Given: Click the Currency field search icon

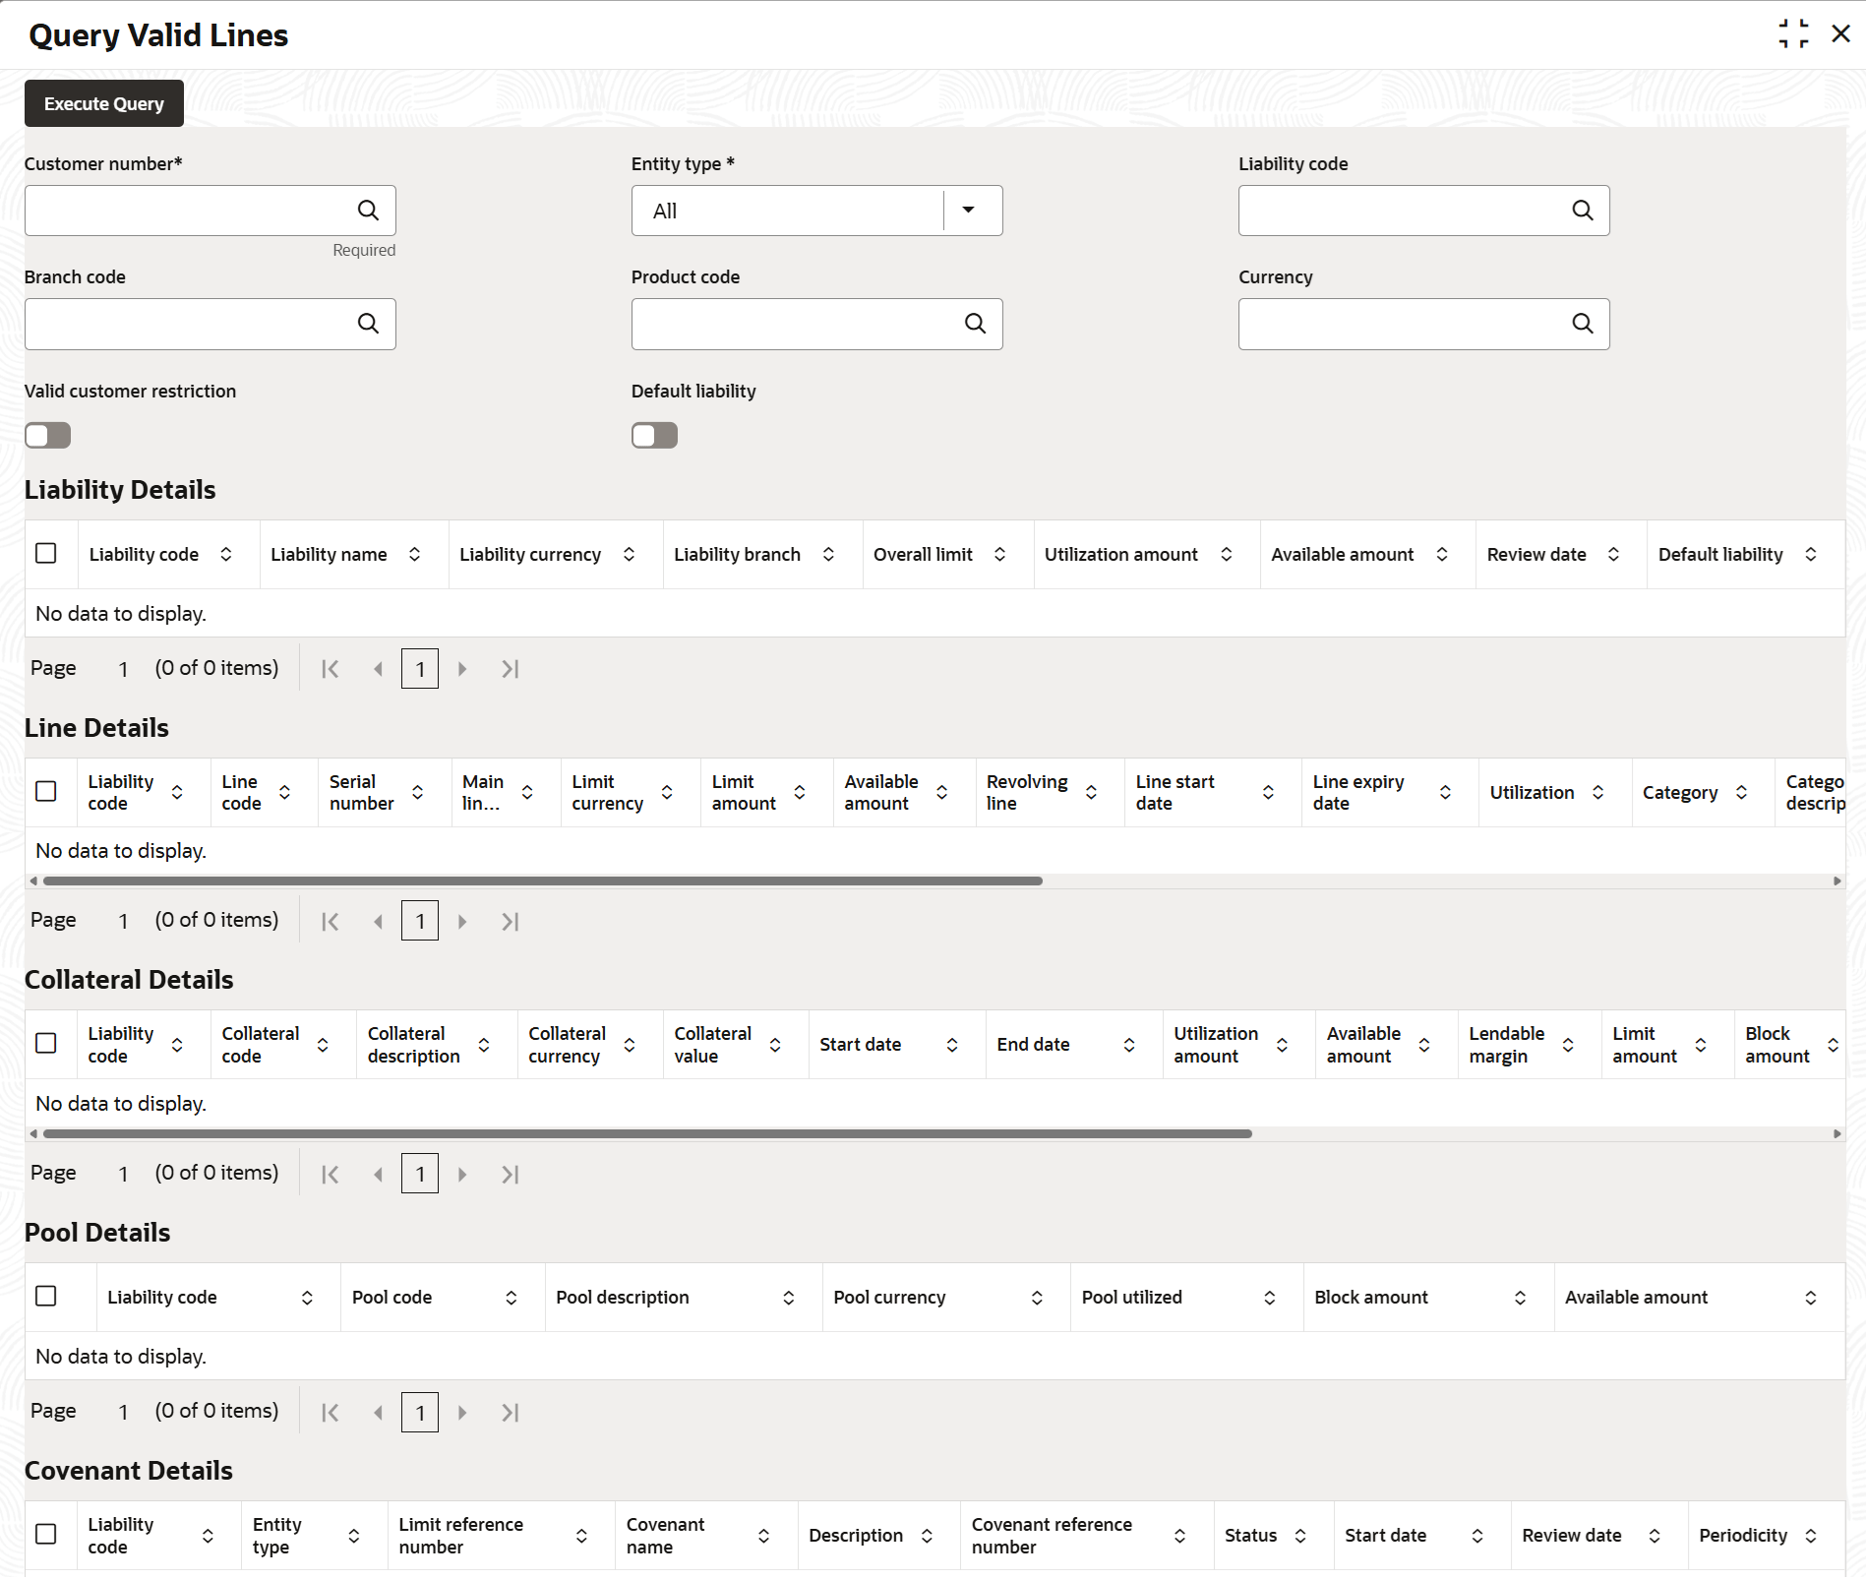Looking at the screenshot, I should [1582, 324].
